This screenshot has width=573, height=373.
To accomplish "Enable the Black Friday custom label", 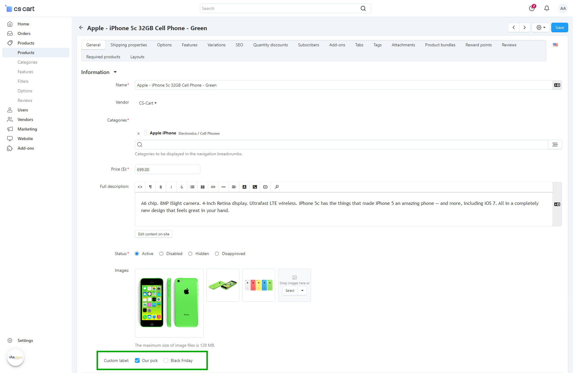I will pos(166,360).
